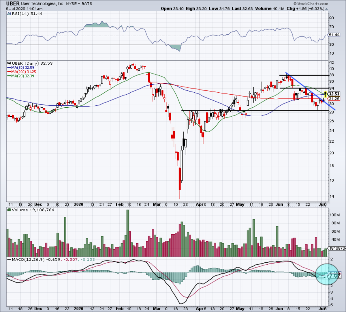Viewport: 346px width, 312px height.
Task: Click the -5 label on the MACD axis
Action: (x=332, y=305)
